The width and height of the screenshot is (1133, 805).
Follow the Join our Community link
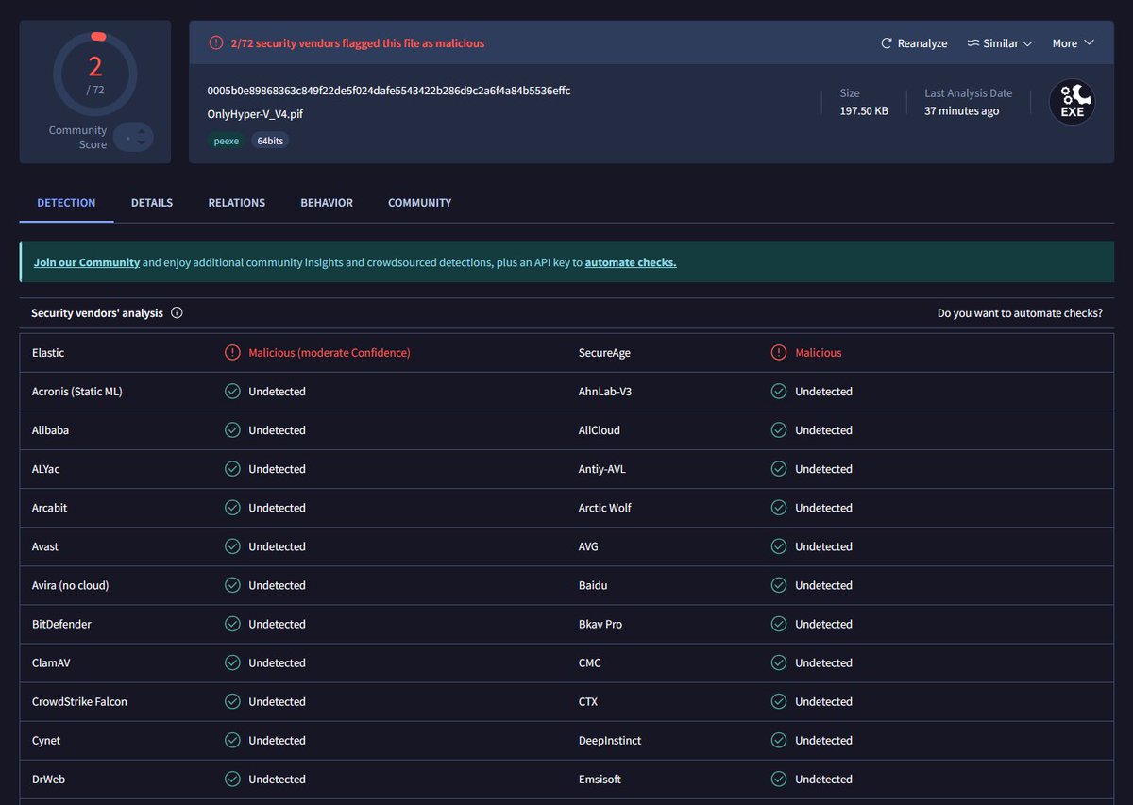pyautogui.click(x=87, y=262)
